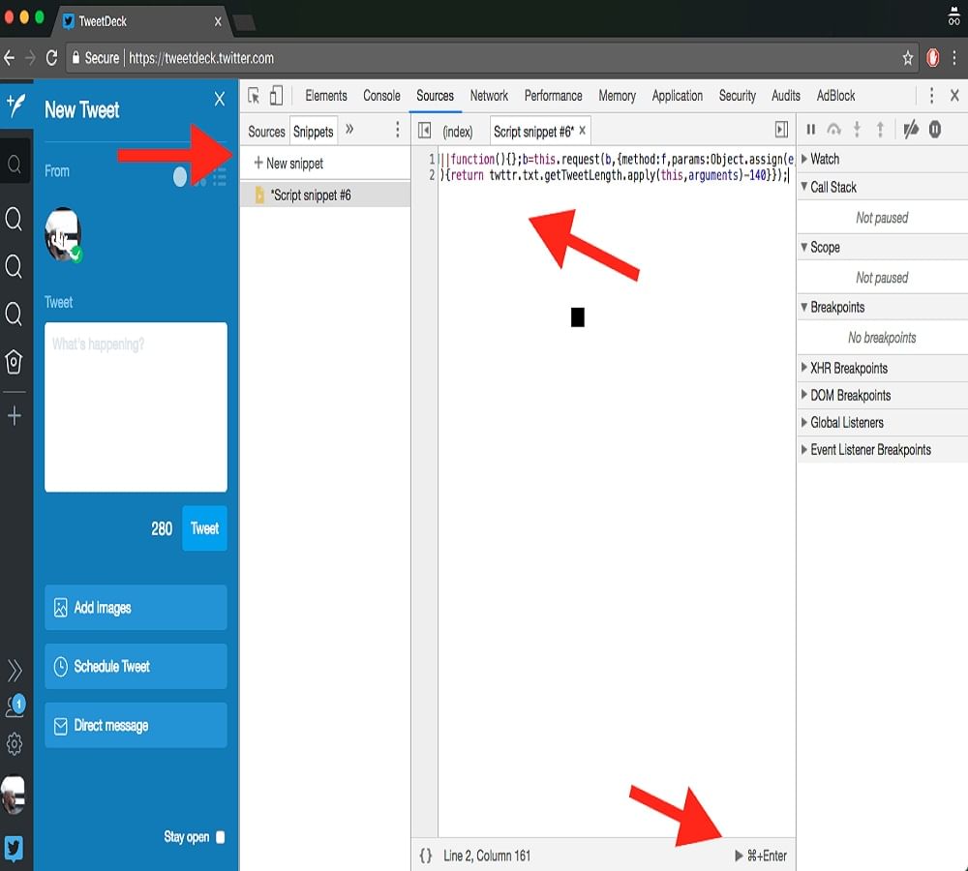Show more navigator tabs chevron

(x=349, y=130)
